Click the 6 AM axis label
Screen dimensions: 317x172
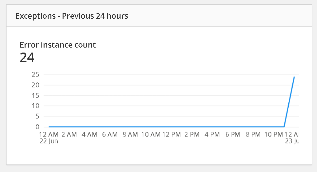pyautogui.click(x=110, y=134)
